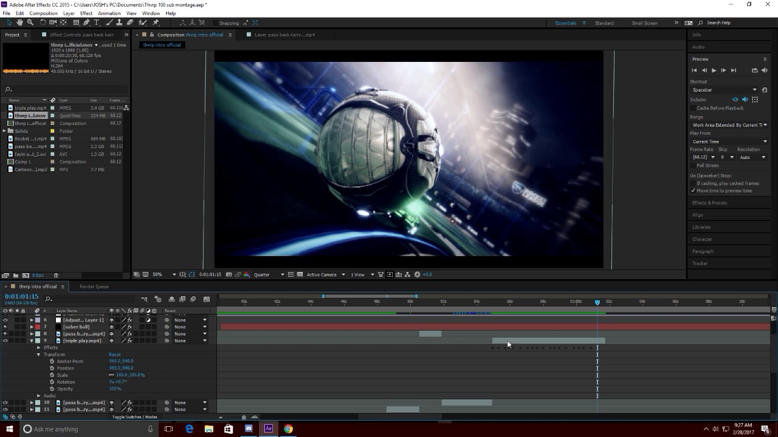Open the Play From Current Time dropdown
The image size is (778, 437).
click(729, 141)
